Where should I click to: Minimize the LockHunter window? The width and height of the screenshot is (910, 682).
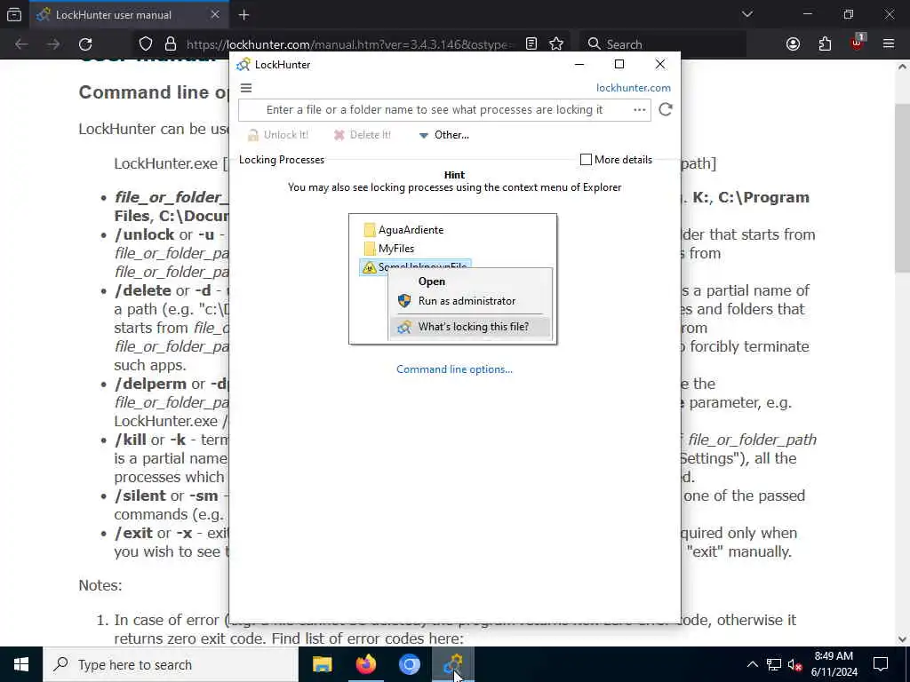pyautogui.click(x=579, y=64)
